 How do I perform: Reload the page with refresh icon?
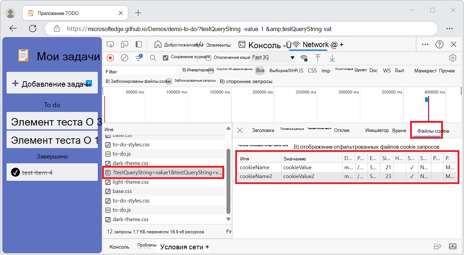(33, 29)
